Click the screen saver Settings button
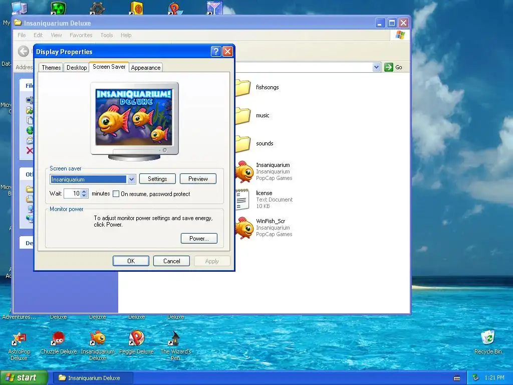Screen dimensions: 513x385 (157, 179)
